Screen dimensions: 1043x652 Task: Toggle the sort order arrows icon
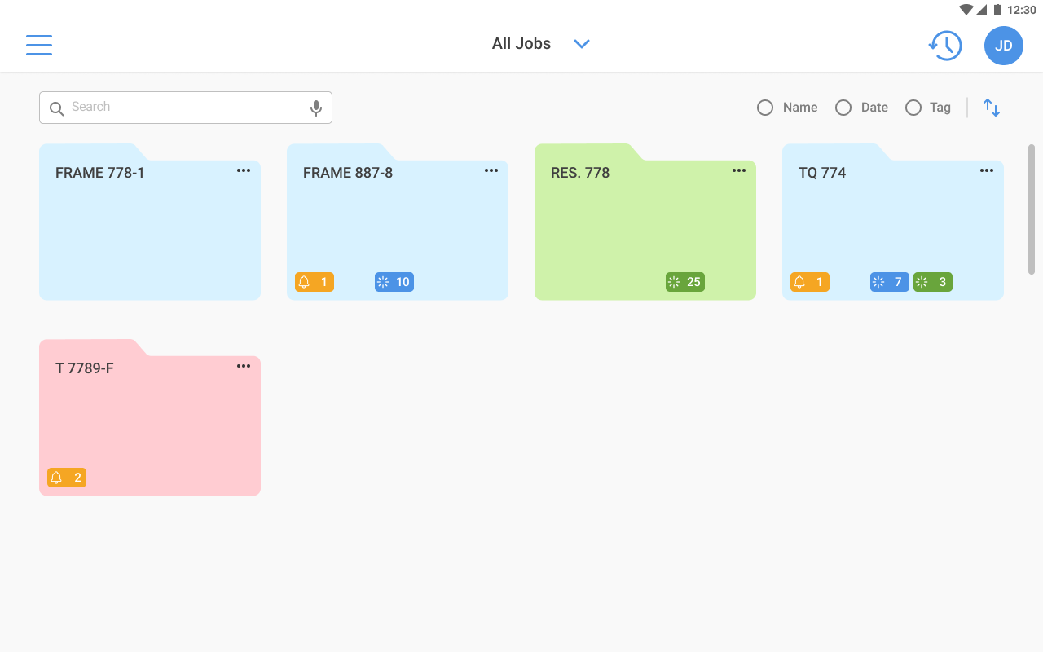coord(992,108)
